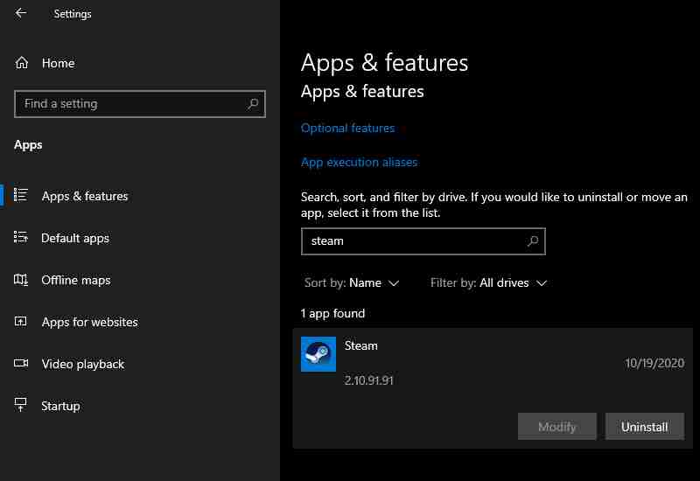Open the Filter by All drives dropdown

tap(488, 282)
